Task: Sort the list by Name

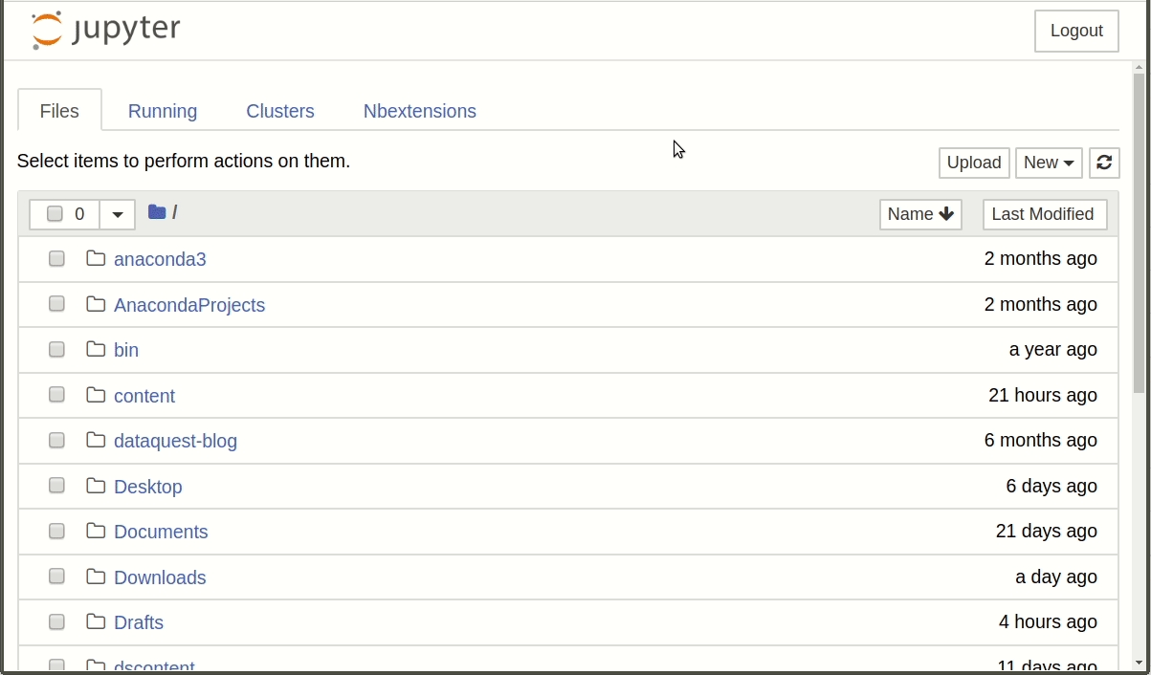Action: tap(919, 214)
